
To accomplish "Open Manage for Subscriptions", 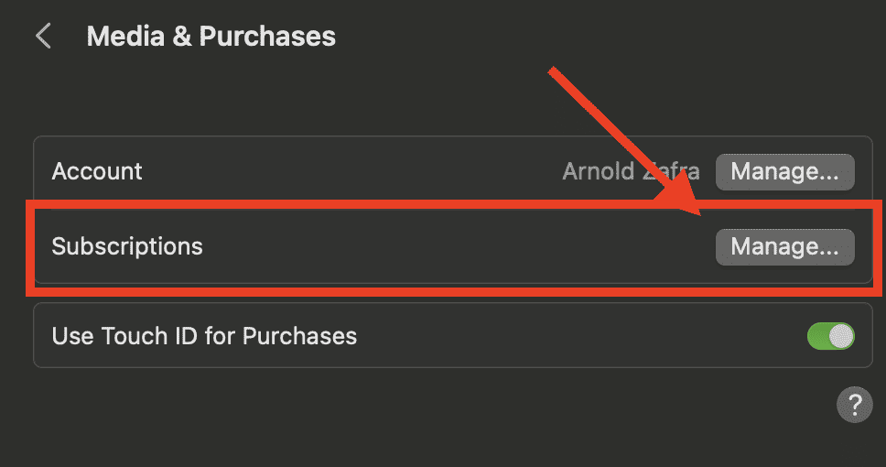I will point(784,246).
